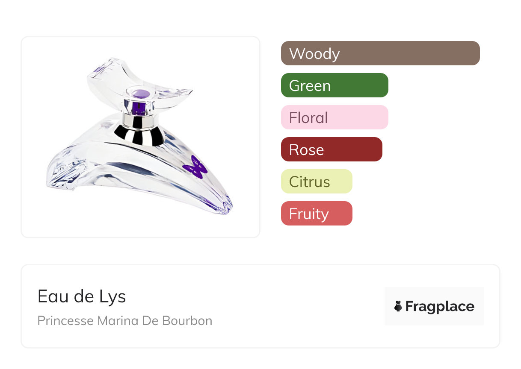
Task: Choose the Floral accord bar
Action: [x=334, y=117]
